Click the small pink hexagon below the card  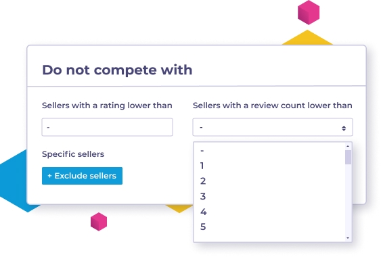pos(99,222)
